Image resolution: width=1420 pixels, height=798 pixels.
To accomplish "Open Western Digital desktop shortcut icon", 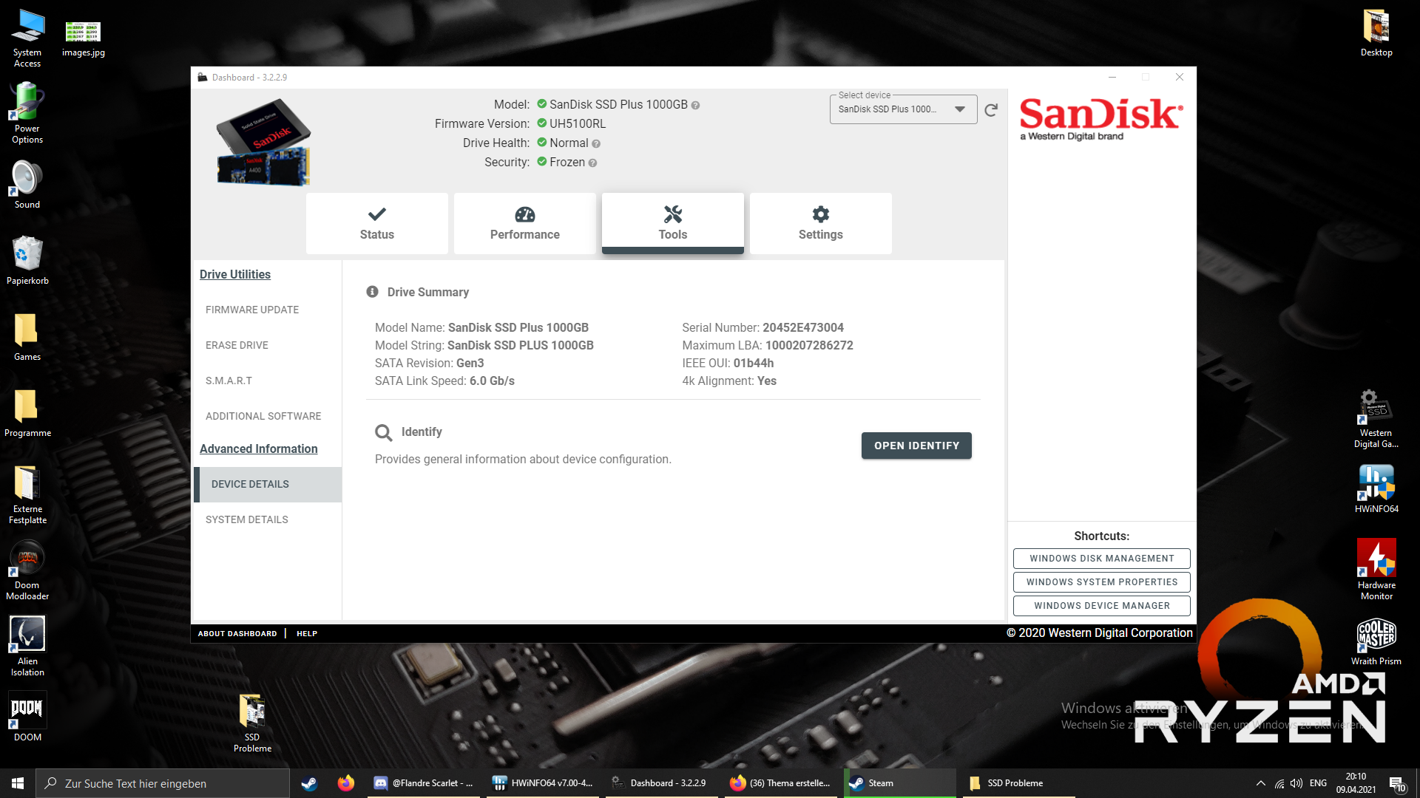I will 1376,408.
